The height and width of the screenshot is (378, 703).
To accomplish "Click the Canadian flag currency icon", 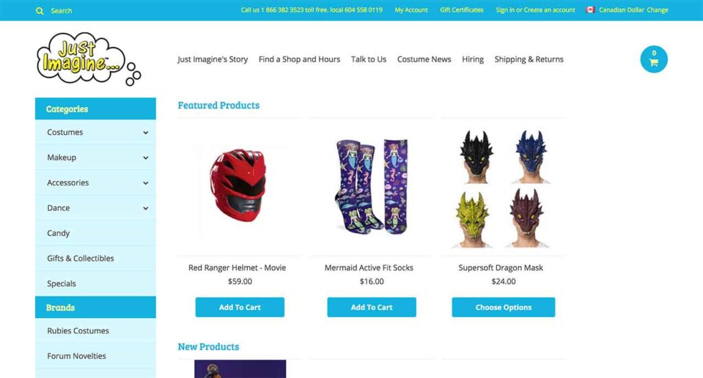I will [x=590, y=10].
